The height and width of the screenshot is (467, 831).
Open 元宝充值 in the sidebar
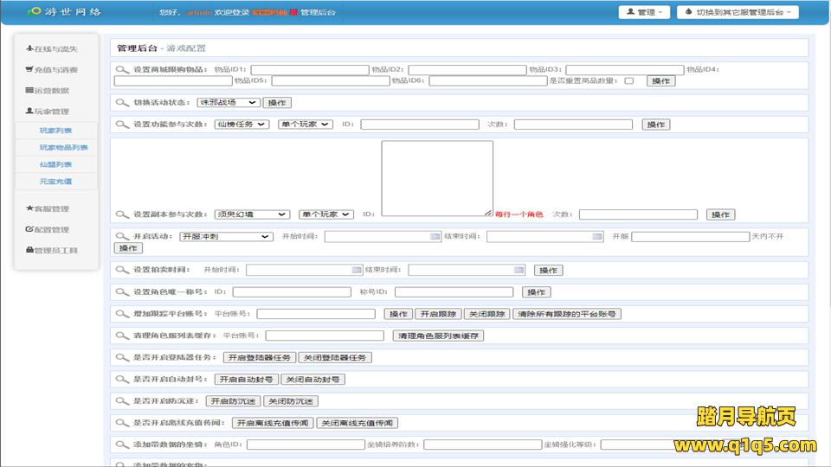56,182
